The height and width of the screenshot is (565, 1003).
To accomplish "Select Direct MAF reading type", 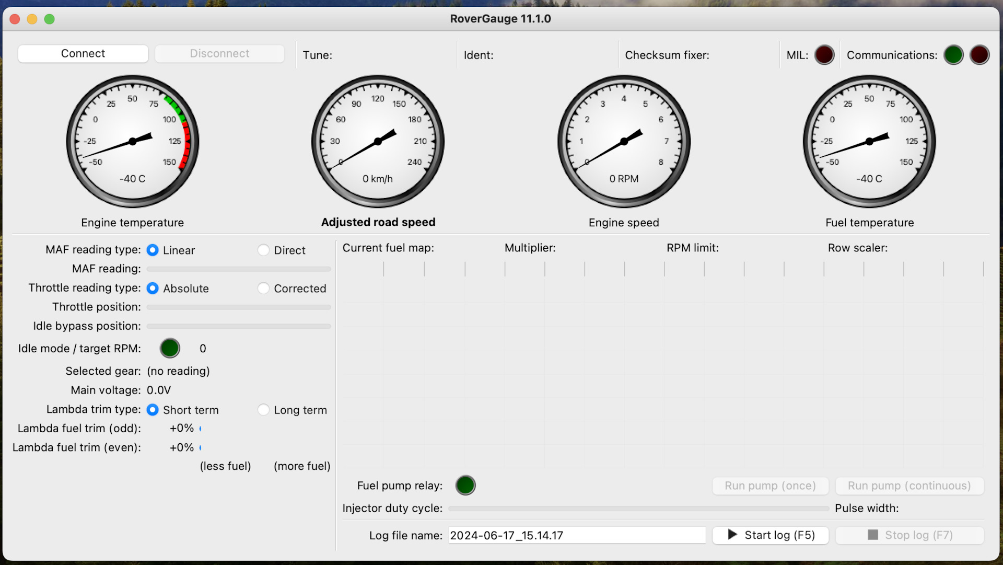I will (264, 250).
